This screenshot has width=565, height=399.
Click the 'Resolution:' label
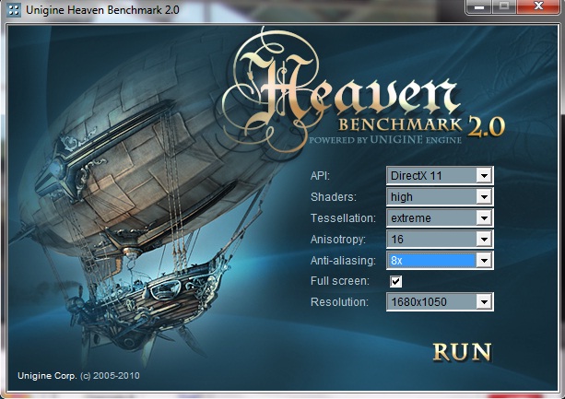339,301
